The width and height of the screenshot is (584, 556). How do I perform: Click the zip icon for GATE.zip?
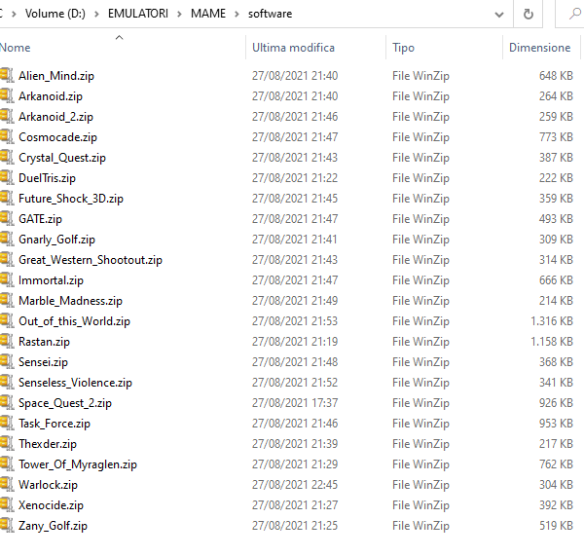pos(7,218)
